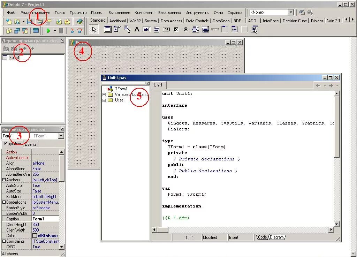Click the New Form toolbar icon
The height and width of the screenshot is (257, 357).
pos(36,30)
